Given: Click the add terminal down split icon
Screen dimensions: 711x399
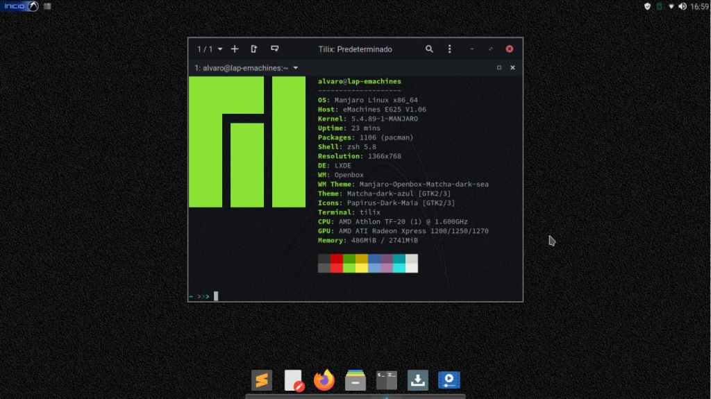Looking at the screenshot, I should coord(274,49).
